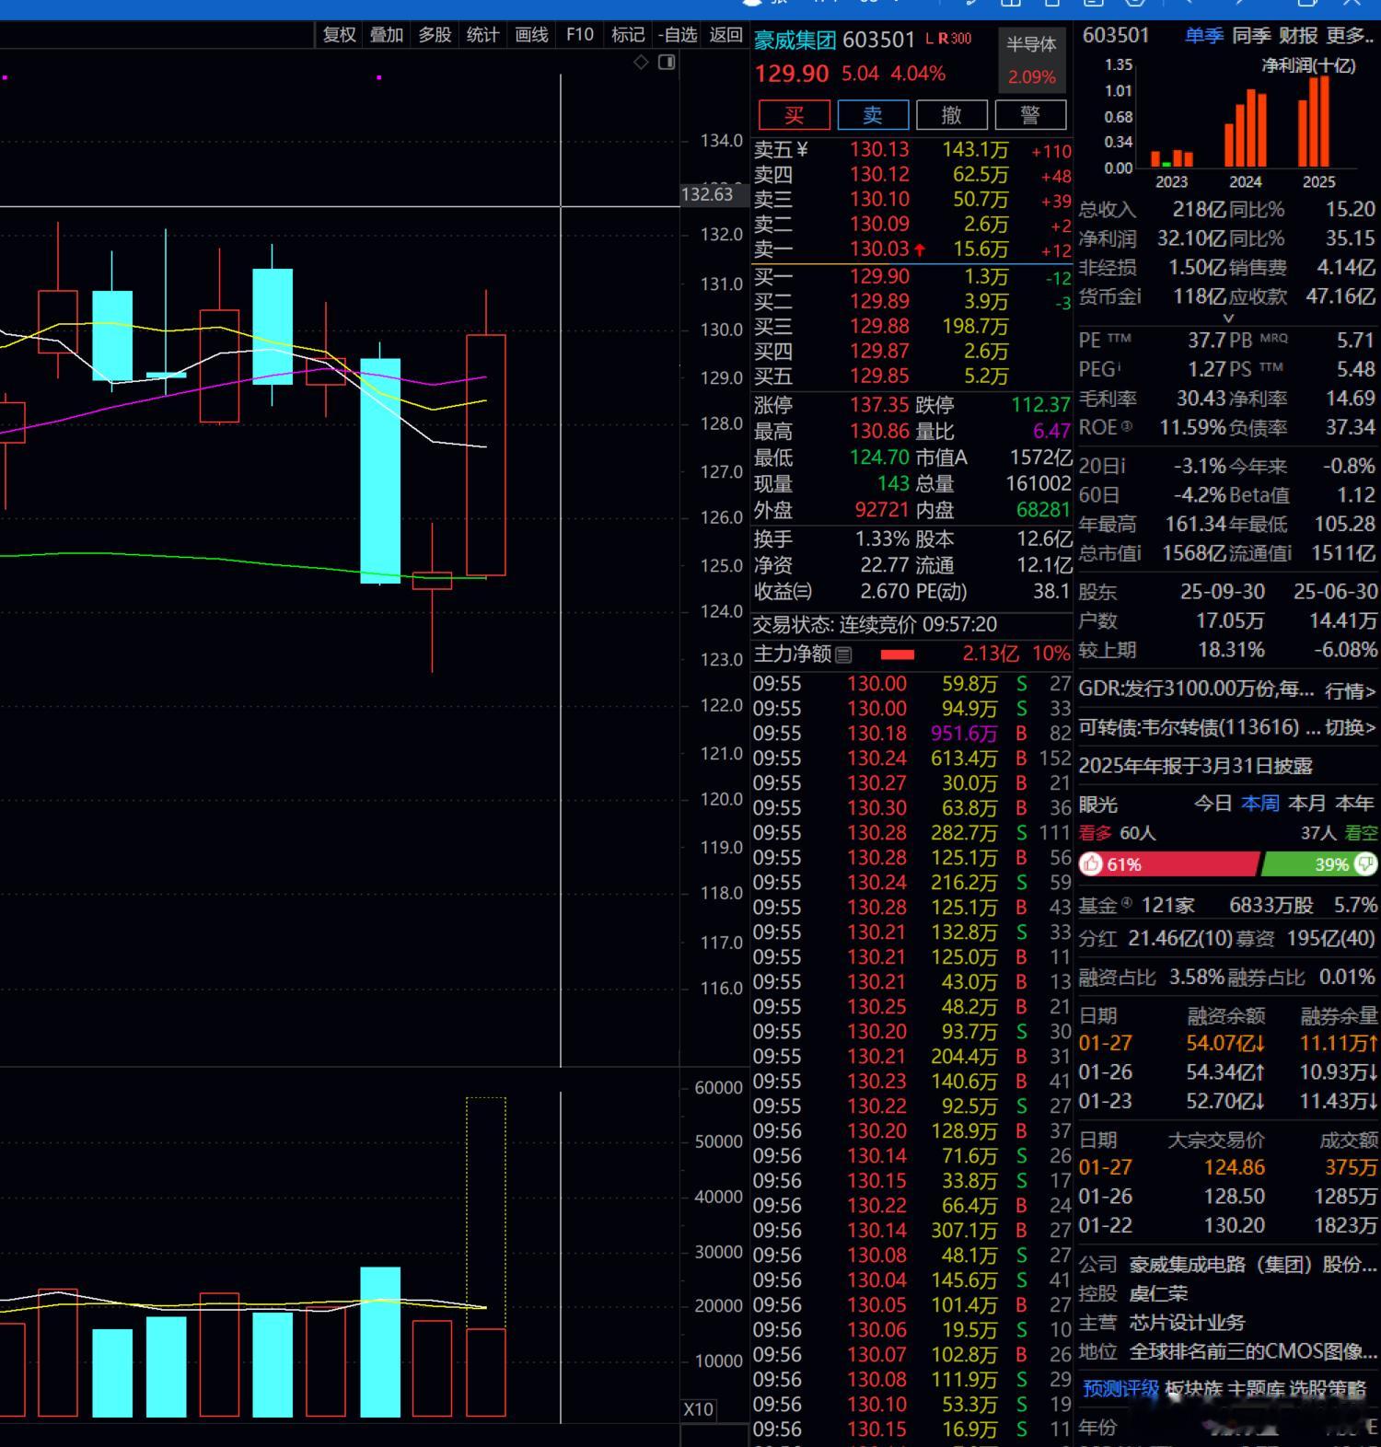Select 本月 in the 眼光 panel

1306,804
